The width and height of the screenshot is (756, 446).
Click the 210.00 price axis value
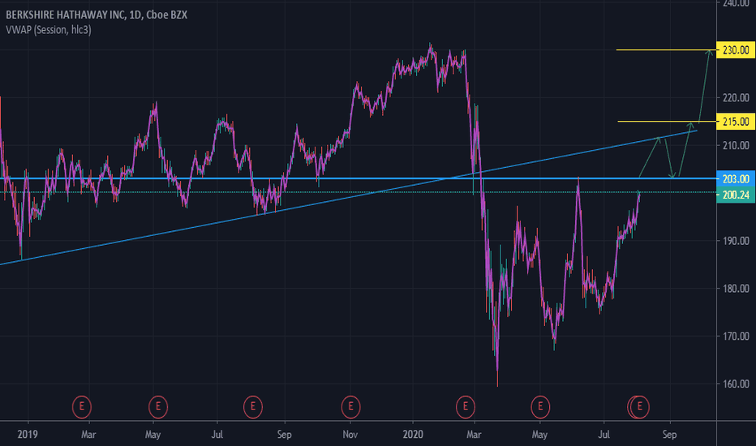[736, 145]
